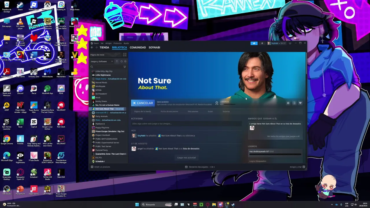This screenshot has width=370, height=208.
Task: Open OBS Studio desktop shortcut
Action: [7, 190]
